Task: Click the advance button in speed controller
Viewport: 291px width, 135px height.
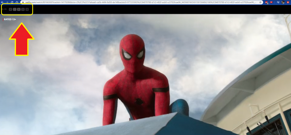Action: point(23,9)
